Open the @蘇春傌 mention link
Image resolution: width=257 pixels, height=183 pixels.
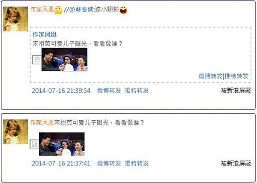[81, 9]
